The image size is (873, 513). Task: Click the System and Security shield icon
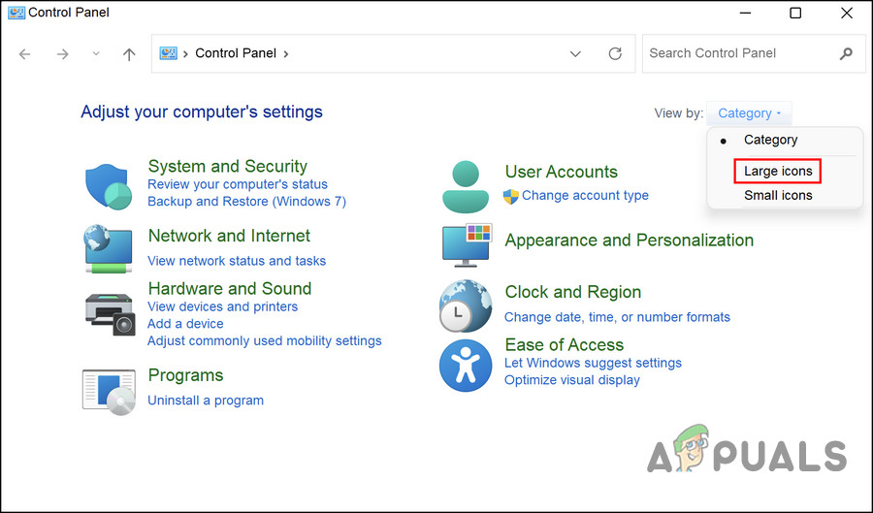click(109, 186)
